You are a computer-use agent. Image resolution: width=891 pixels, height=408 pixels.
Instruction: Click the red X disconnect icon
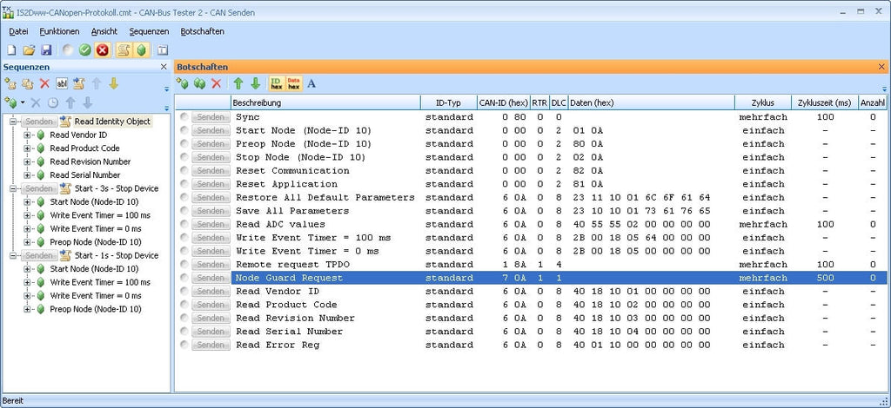103,49
